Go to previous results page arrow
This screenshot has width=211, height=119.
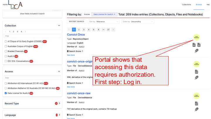(69, 30)
